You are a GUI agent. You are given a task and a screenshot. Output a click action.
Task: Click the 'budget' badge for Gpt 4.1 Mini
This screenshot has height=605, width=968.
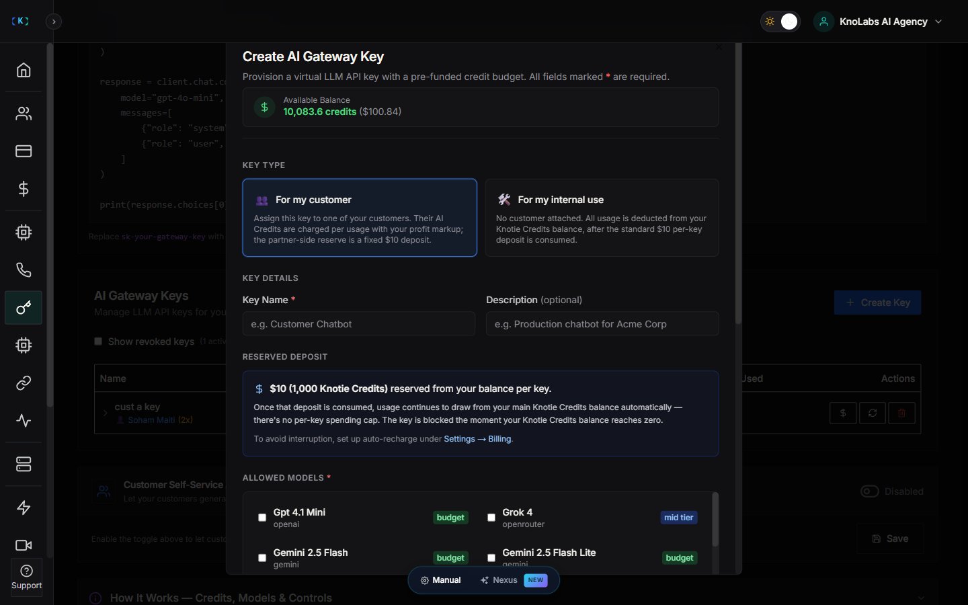450,518
